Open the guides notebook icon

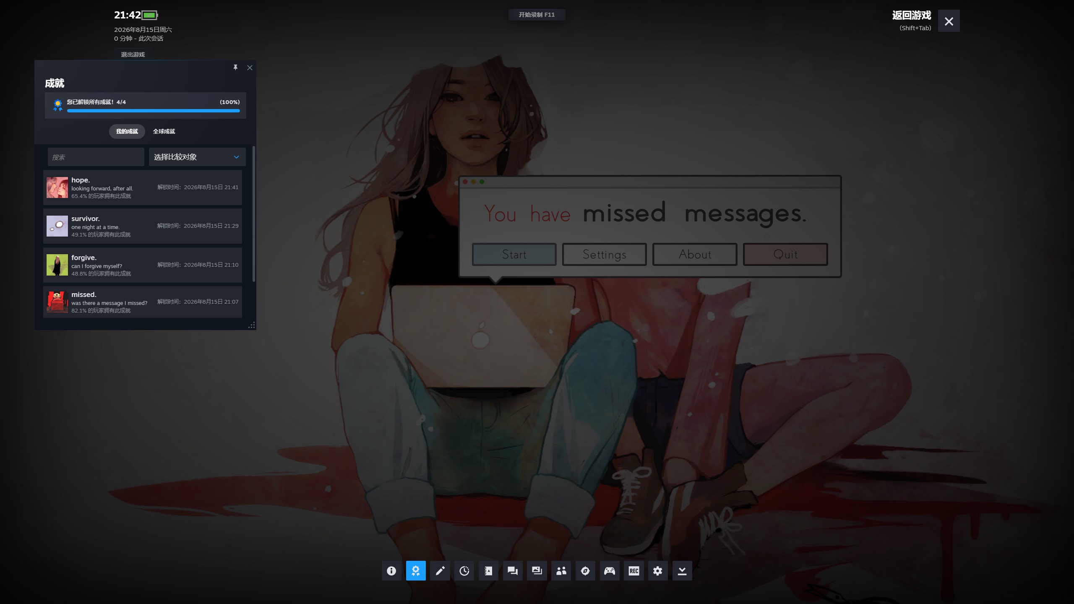click(x=488, y=571)
